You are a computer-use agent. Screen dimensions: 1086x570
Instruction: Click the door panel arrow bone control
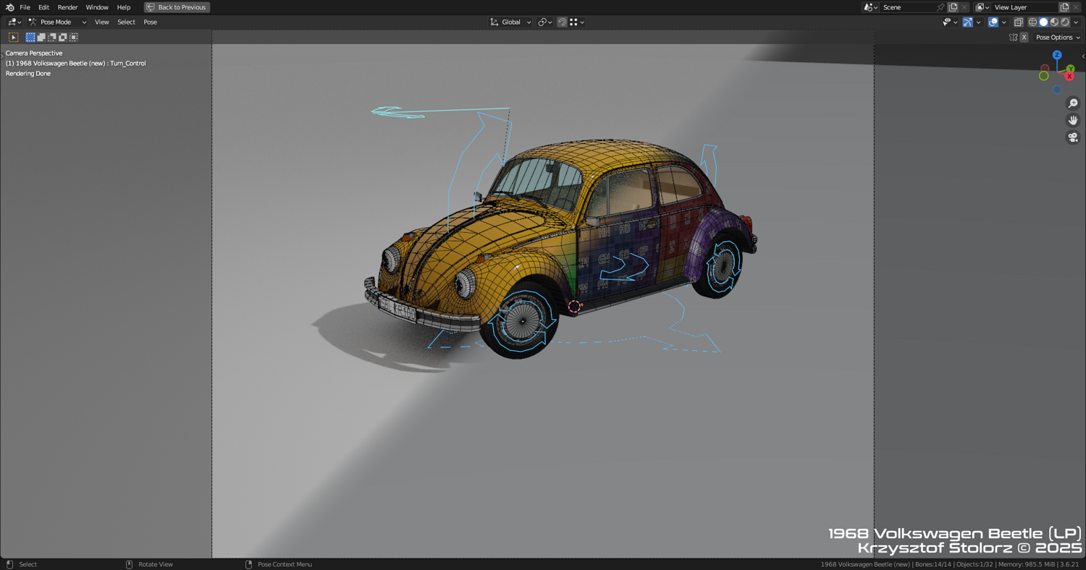(x=623, y=265)
